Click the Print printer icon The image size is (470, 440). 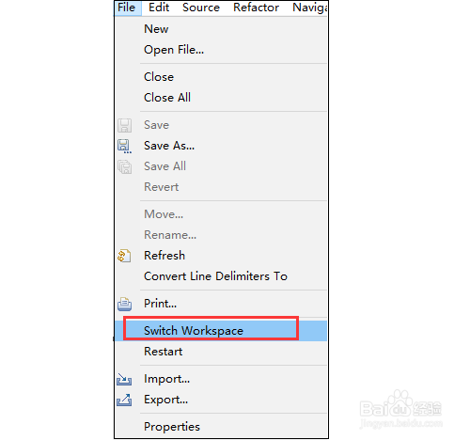coord(124,304)
